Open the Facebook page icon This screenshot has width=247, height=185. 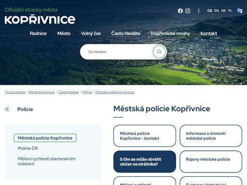180,11
